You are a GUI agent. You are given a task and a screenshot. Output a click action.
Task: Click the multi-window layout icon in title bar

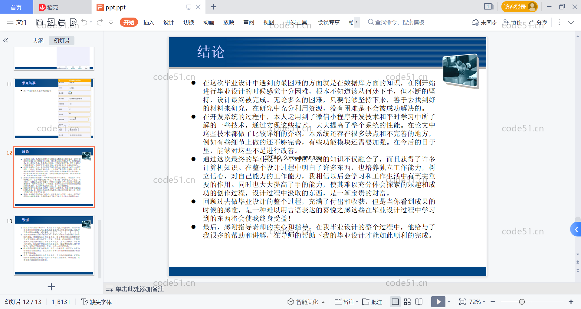[489, 7]
